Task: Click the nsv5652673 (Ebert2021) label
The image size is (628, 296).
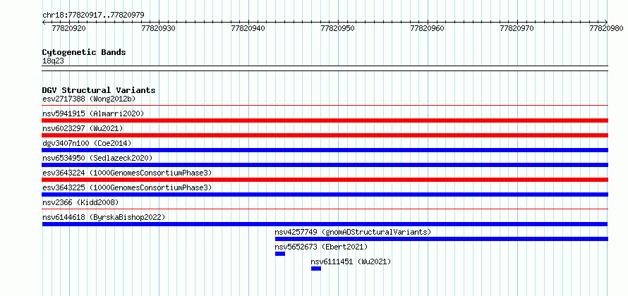Action: (x=321, y=247)
